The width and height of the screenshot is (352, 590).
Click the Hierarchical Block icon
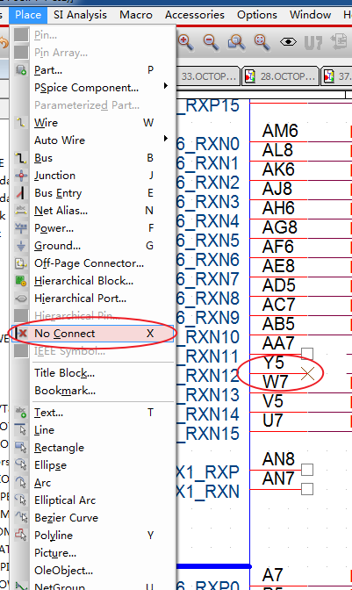pyautogui.click(x=21, y=281)
